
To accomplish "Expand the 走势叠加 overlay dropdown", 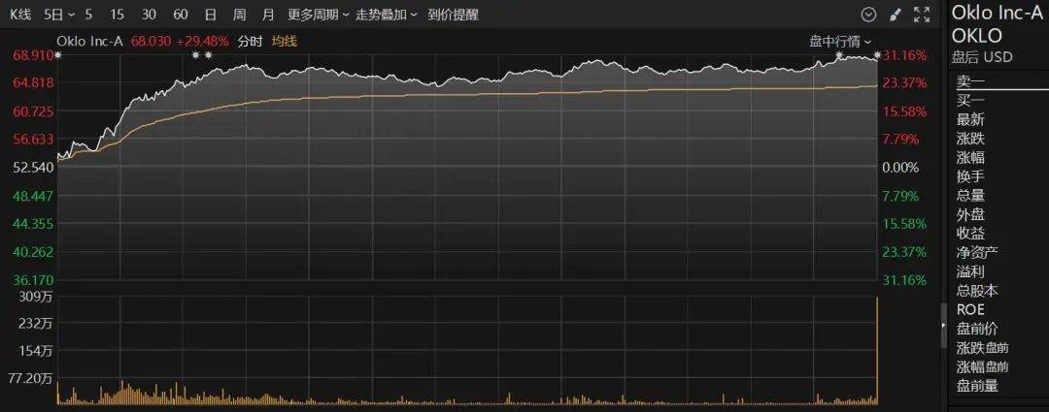I will pos(387,15).
